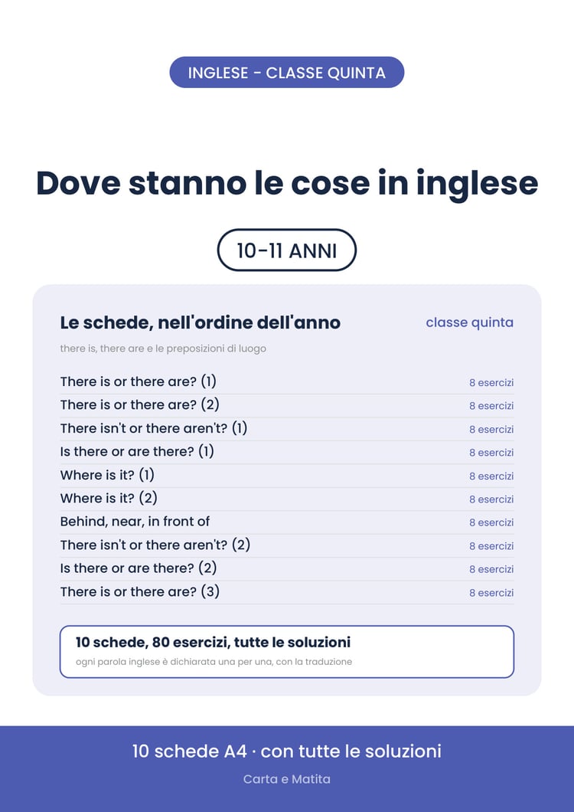Click the 10 schede, 80 esercizi summary box

point(287,651)
